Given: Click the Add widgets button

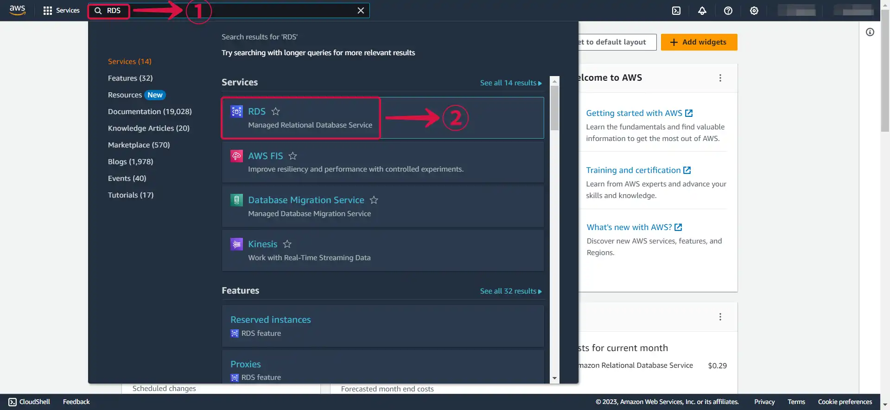Looking at the screenshot, I should (699, 42).
